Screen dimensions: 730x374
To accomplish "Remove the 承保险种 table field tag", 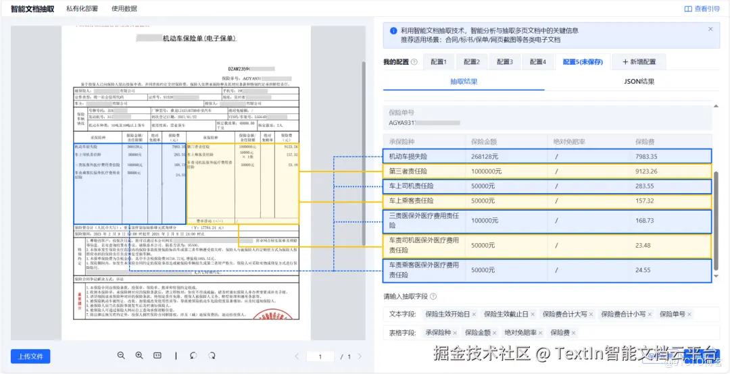I will pos(456,333).
